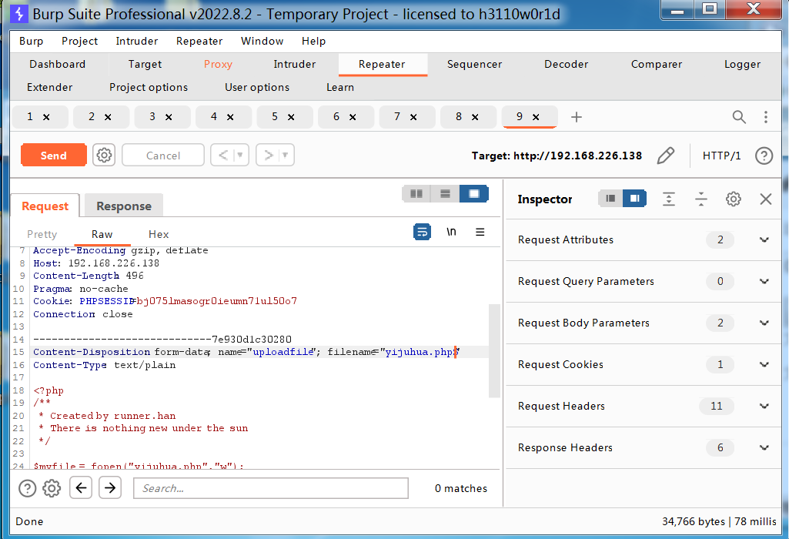This screenshot has height=539, width=789.
Task: Toggle non-printable characters \n display
Action: 451,232
